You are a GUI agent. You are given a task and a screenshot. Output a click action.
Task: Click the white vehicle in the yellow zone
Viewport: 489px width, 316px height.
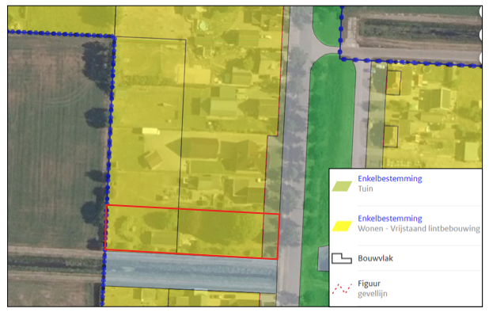(x=151, y=131)
